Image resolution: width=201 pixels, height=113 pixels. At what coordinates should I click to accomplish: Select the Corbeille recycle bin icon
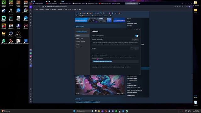coord(195,103)
